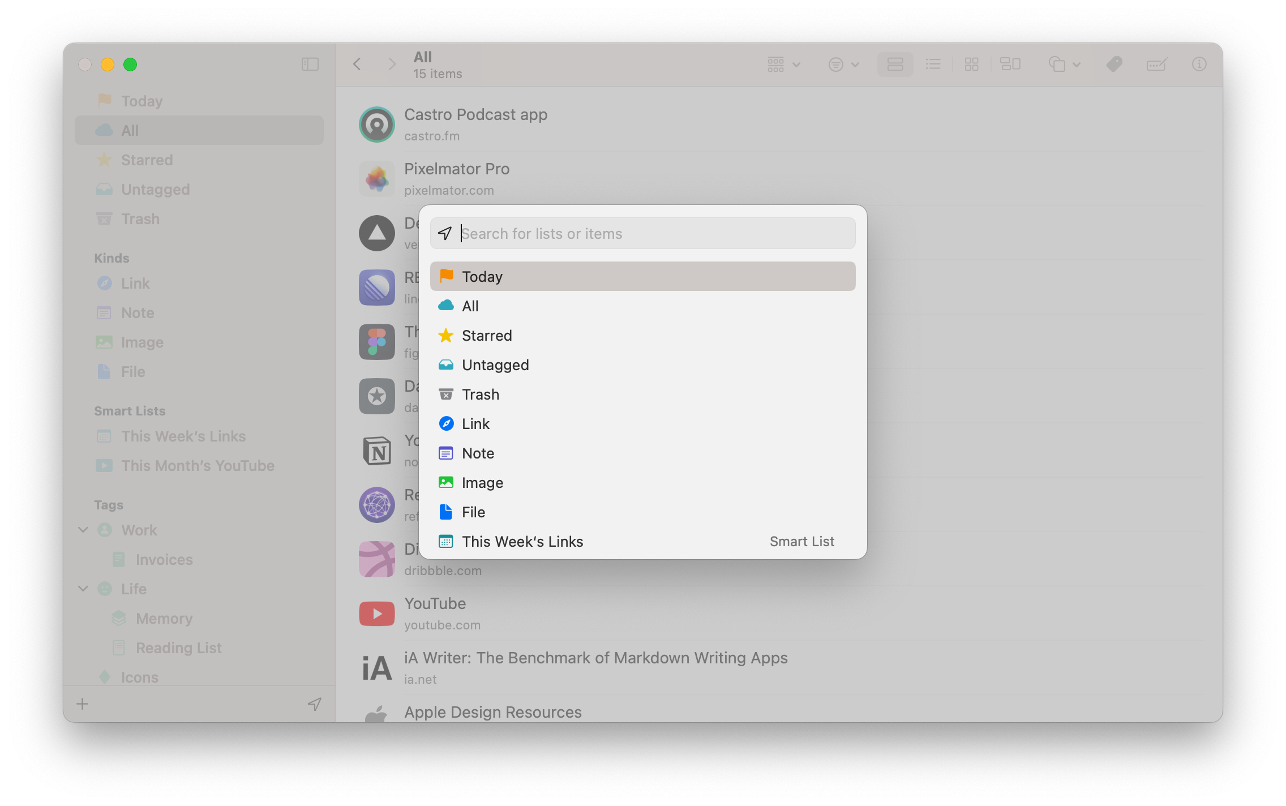
Task: Switch to the grid view layout
Action: pos(971,64)
